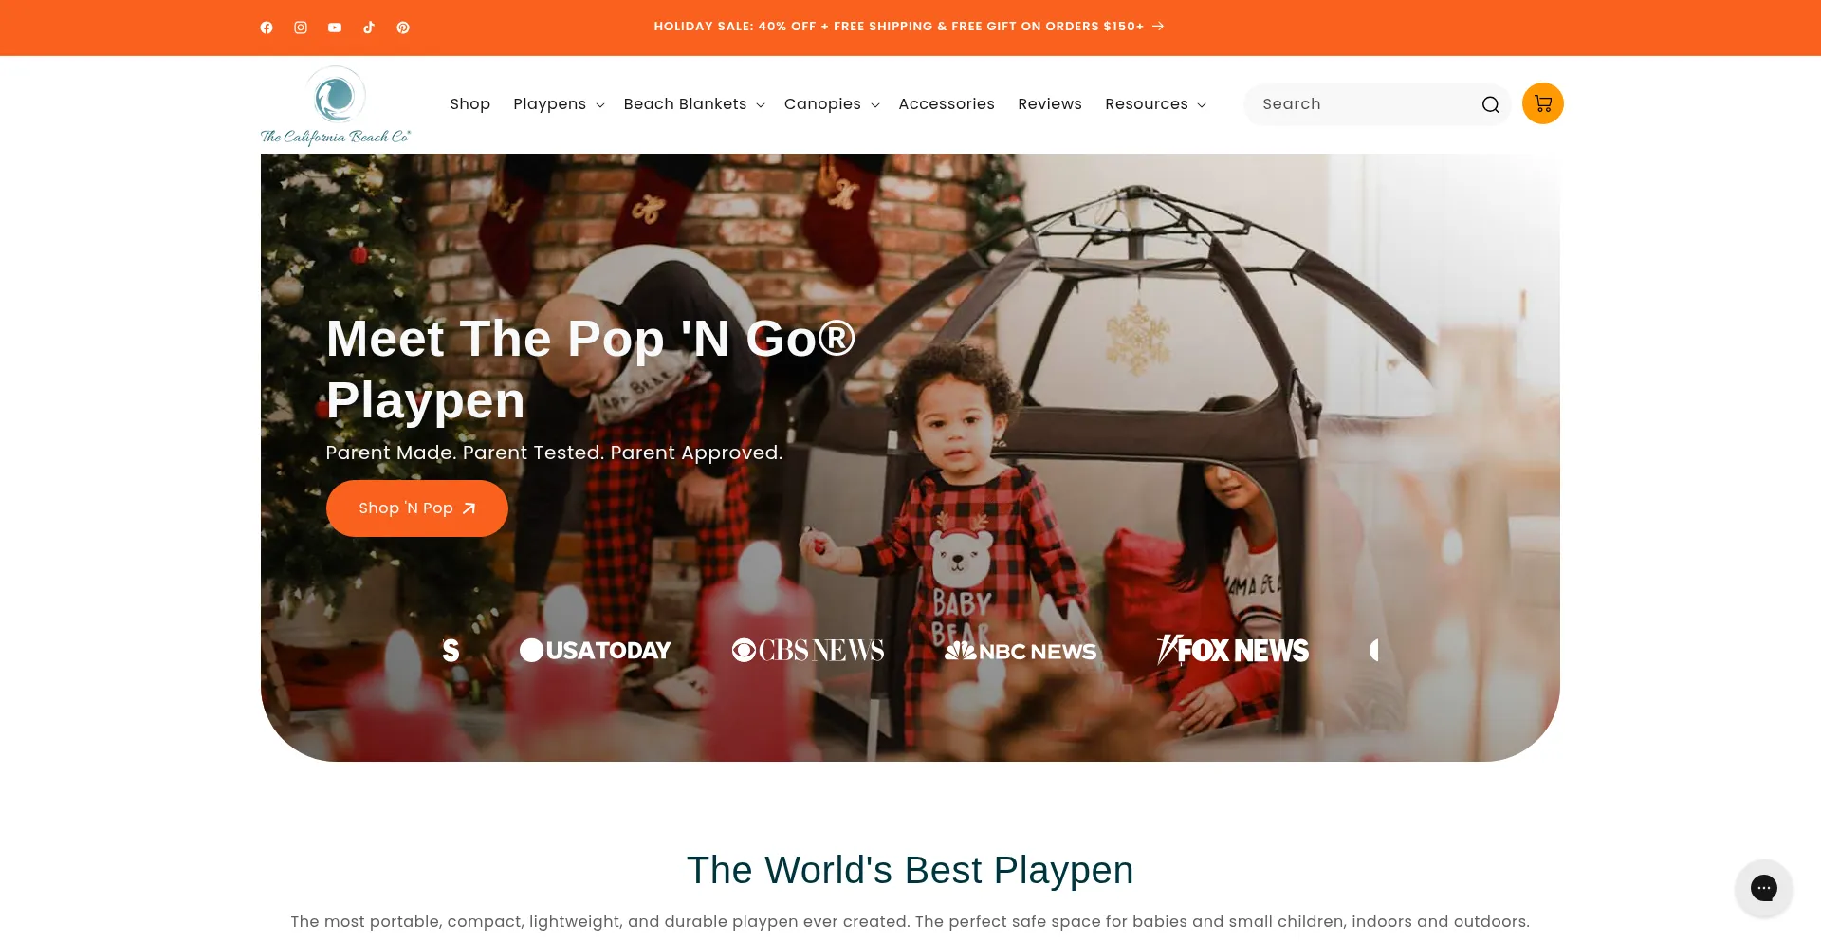Click the Fox News logo
Viewport: 1821px width, 942px height.
(1233, 650)
